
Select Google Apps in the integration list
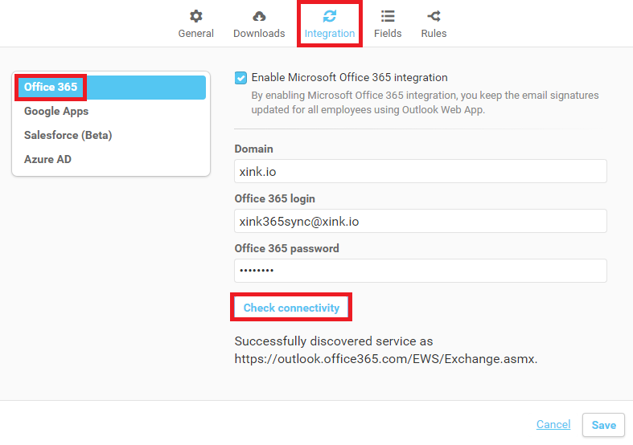point(111,111)
